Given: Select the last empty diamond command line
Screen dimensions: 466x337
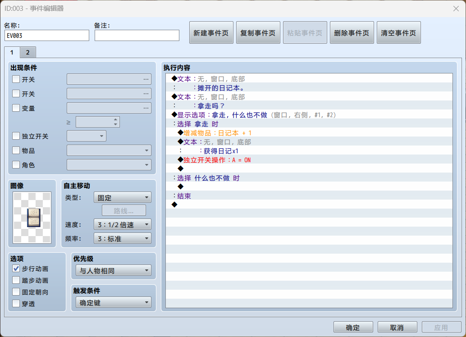Looking at the screenshot, I should 309,205.
